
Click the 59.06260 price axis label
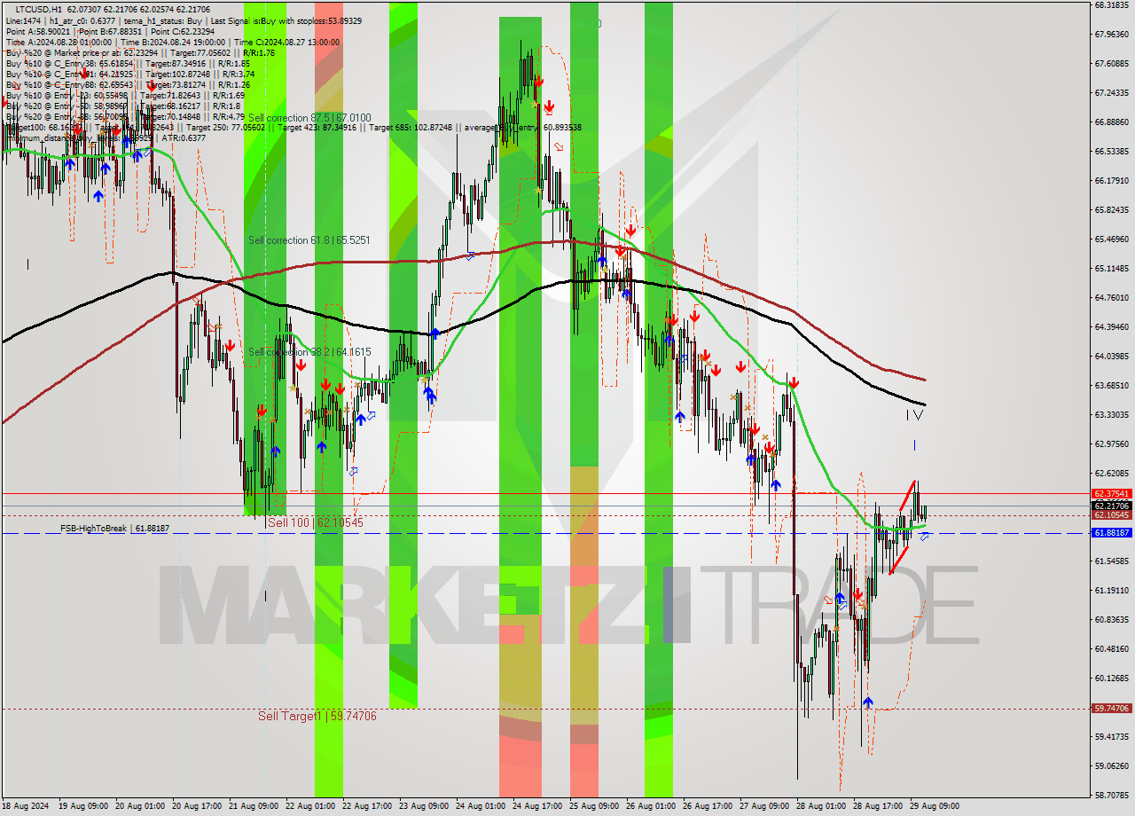pyautogui.click(x=1111, y=766)
